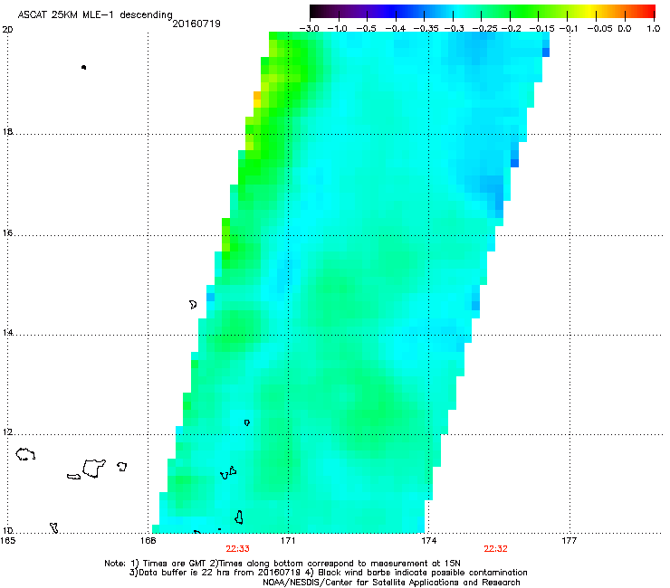Image resolution: width=670 pixels, height=588 pixels.
Task: Click the isolated black dot island west of swath
Action: click(x=83, y=67)
